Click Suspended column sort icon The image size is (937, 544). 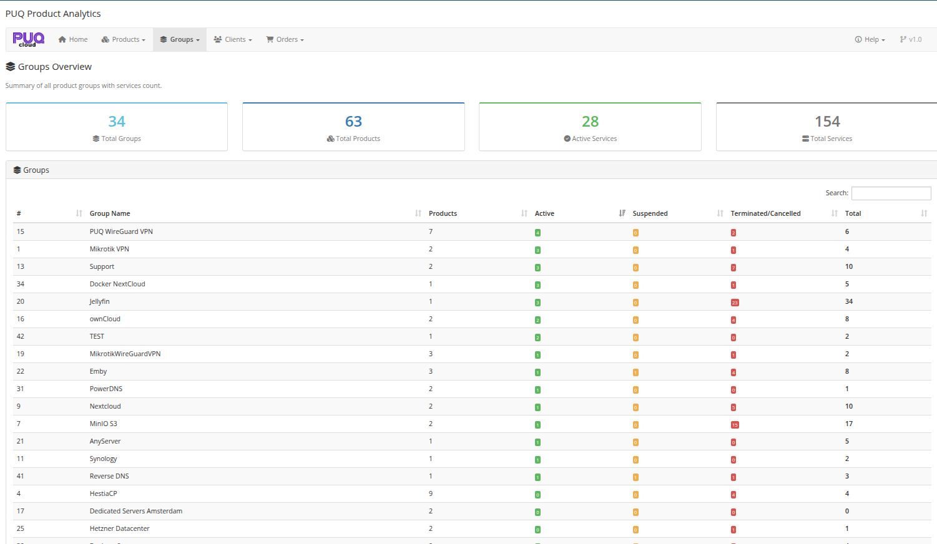720,213
